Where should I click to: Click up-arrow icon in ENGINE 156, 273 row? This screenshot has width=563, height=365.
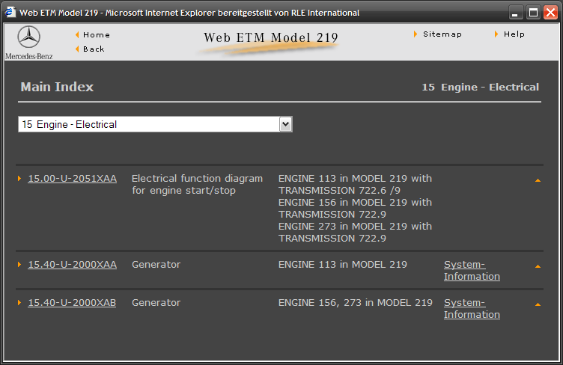click(538, 304)
